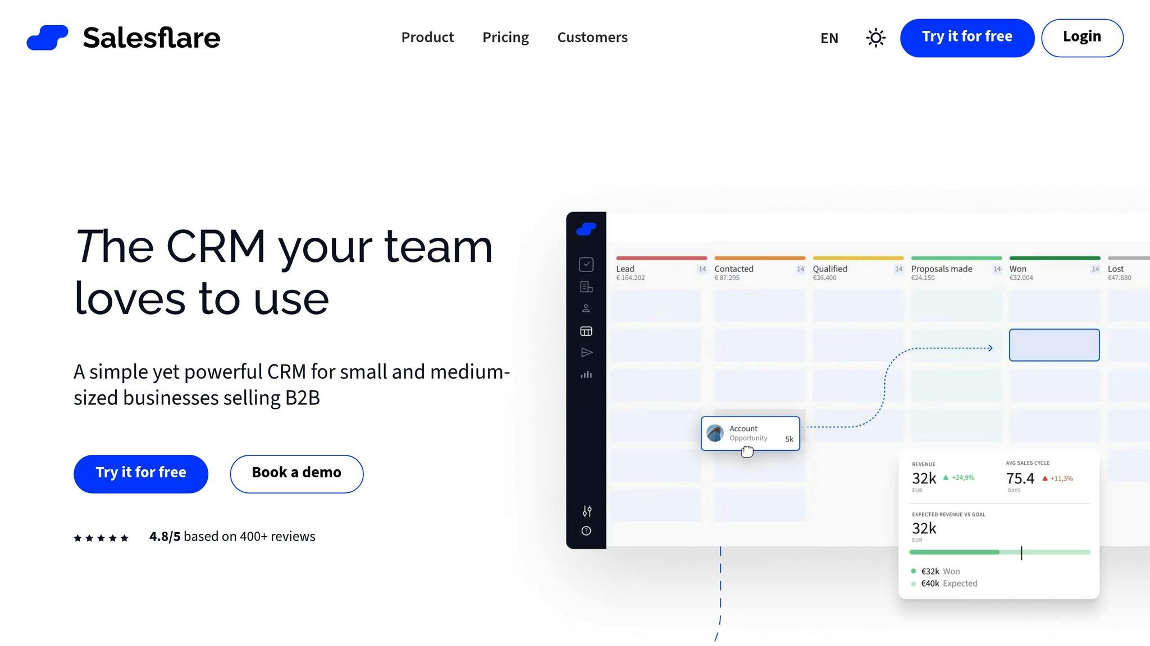The height and width of the screenshot is (646, 1150).
Task: Switch to the Customers section
Action: point(592,38)
